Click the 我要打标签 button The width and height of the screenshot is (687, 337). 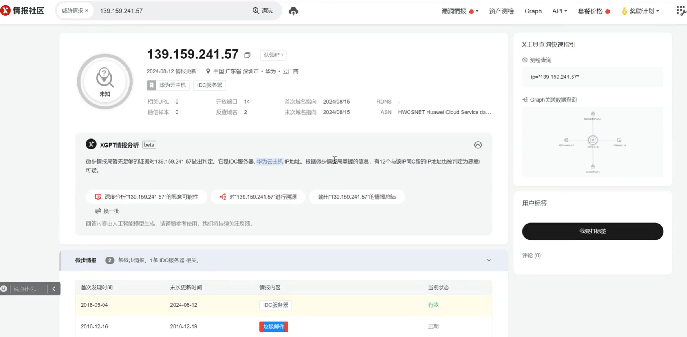click(593, 231)
